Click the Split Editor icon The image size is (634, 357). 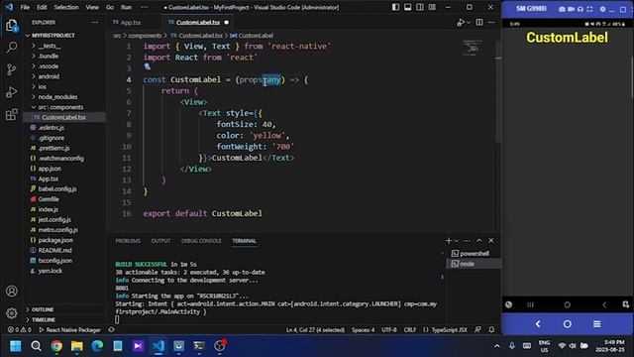point(479,22)
